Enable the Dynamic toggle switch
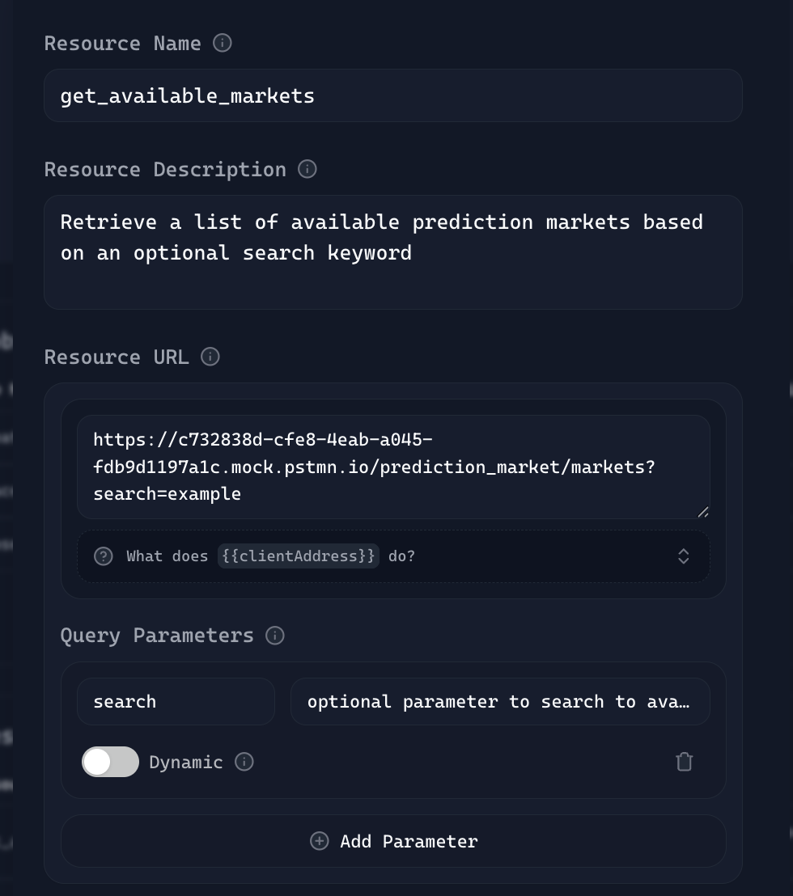This screenshot has height=896, width=793. (x=110, y=762)
